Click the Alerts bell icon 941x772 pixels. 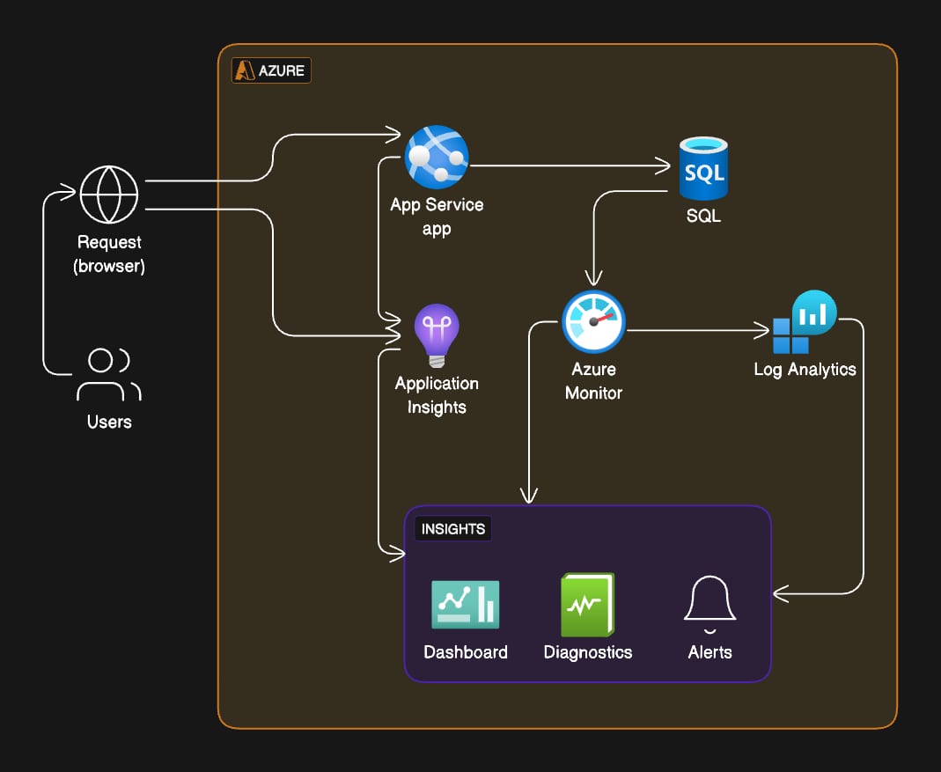pyautogui.click(x=710, y=605)
